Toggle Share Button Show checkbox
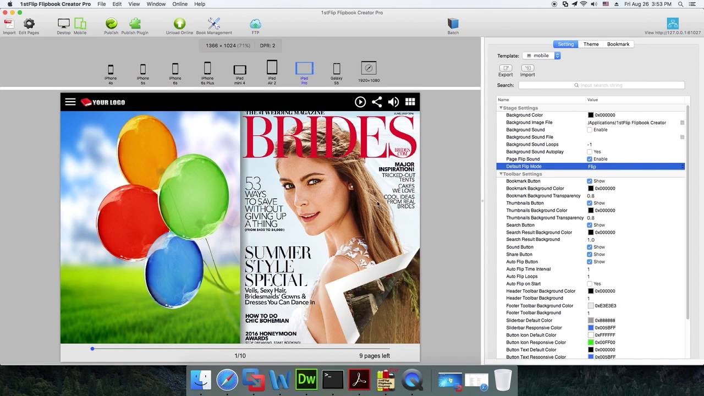 point(590,254)
